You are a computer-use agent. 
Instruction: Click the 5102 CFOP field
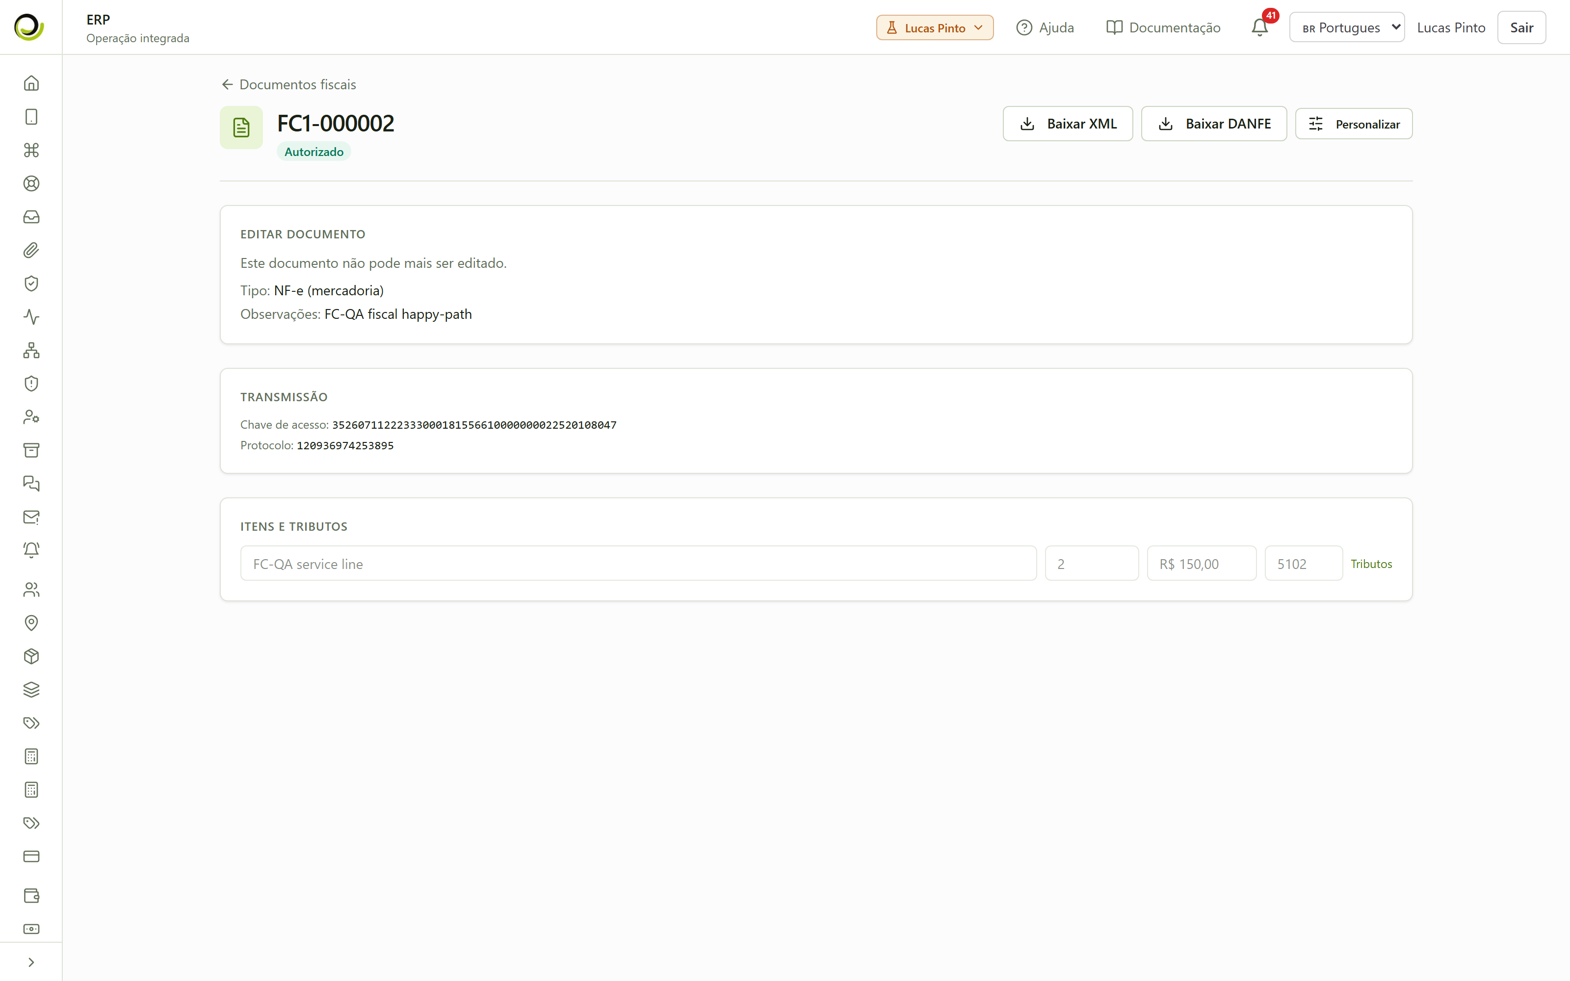click(1304, 563)
